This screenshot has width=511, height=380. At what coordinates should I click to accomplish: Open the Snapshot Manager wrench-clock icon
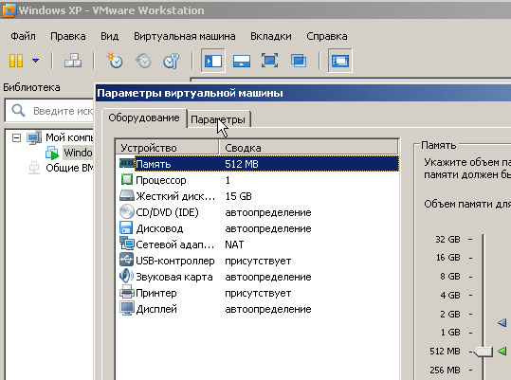(x=172, y=61)
